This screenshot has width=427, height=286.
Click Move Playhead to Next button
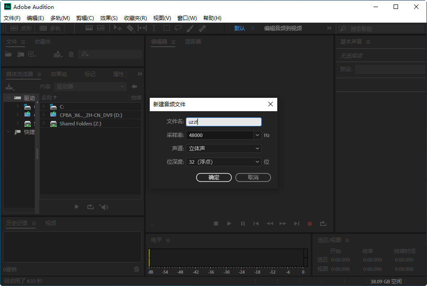pyautogui.click(x=296, y=223)
